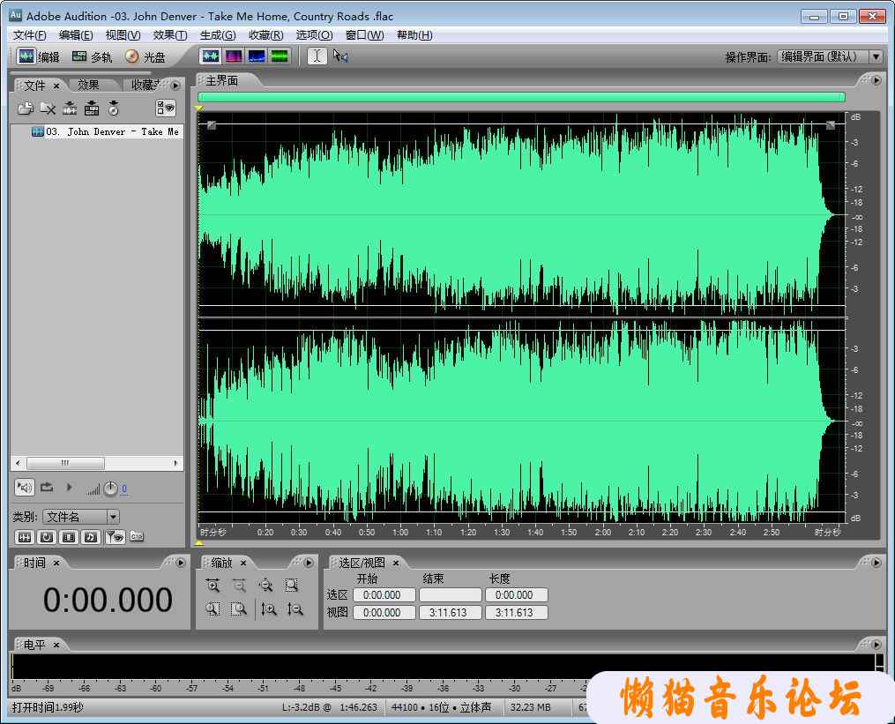Toggle show audio files filter
The height and width of the screenshot is (724, 895).
25,537
